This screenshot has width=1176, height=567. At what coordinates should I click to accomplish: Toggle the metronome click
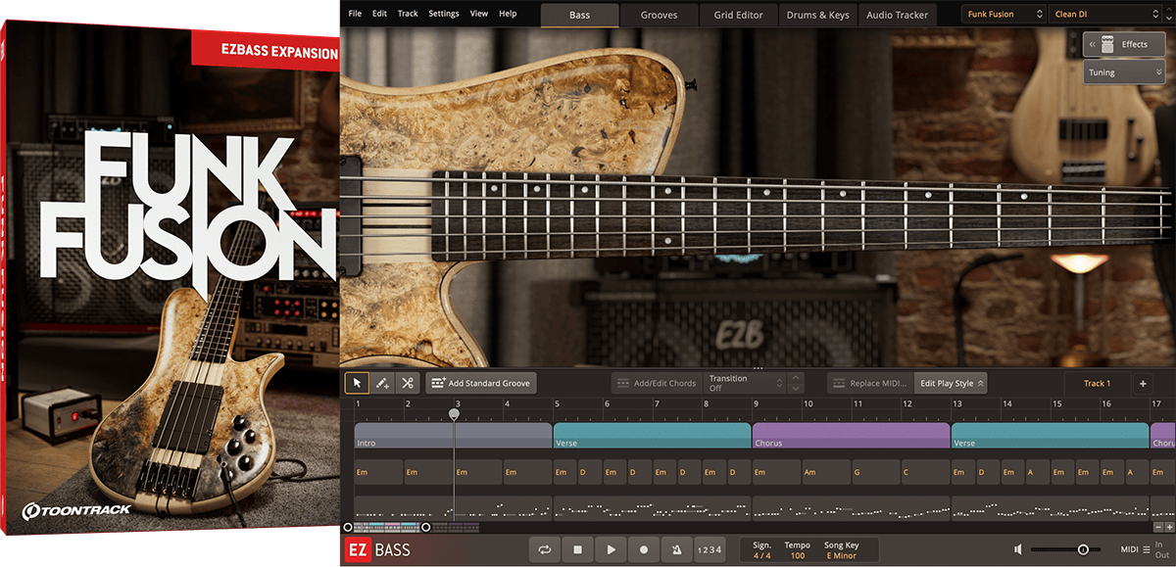tap(676, 550)
